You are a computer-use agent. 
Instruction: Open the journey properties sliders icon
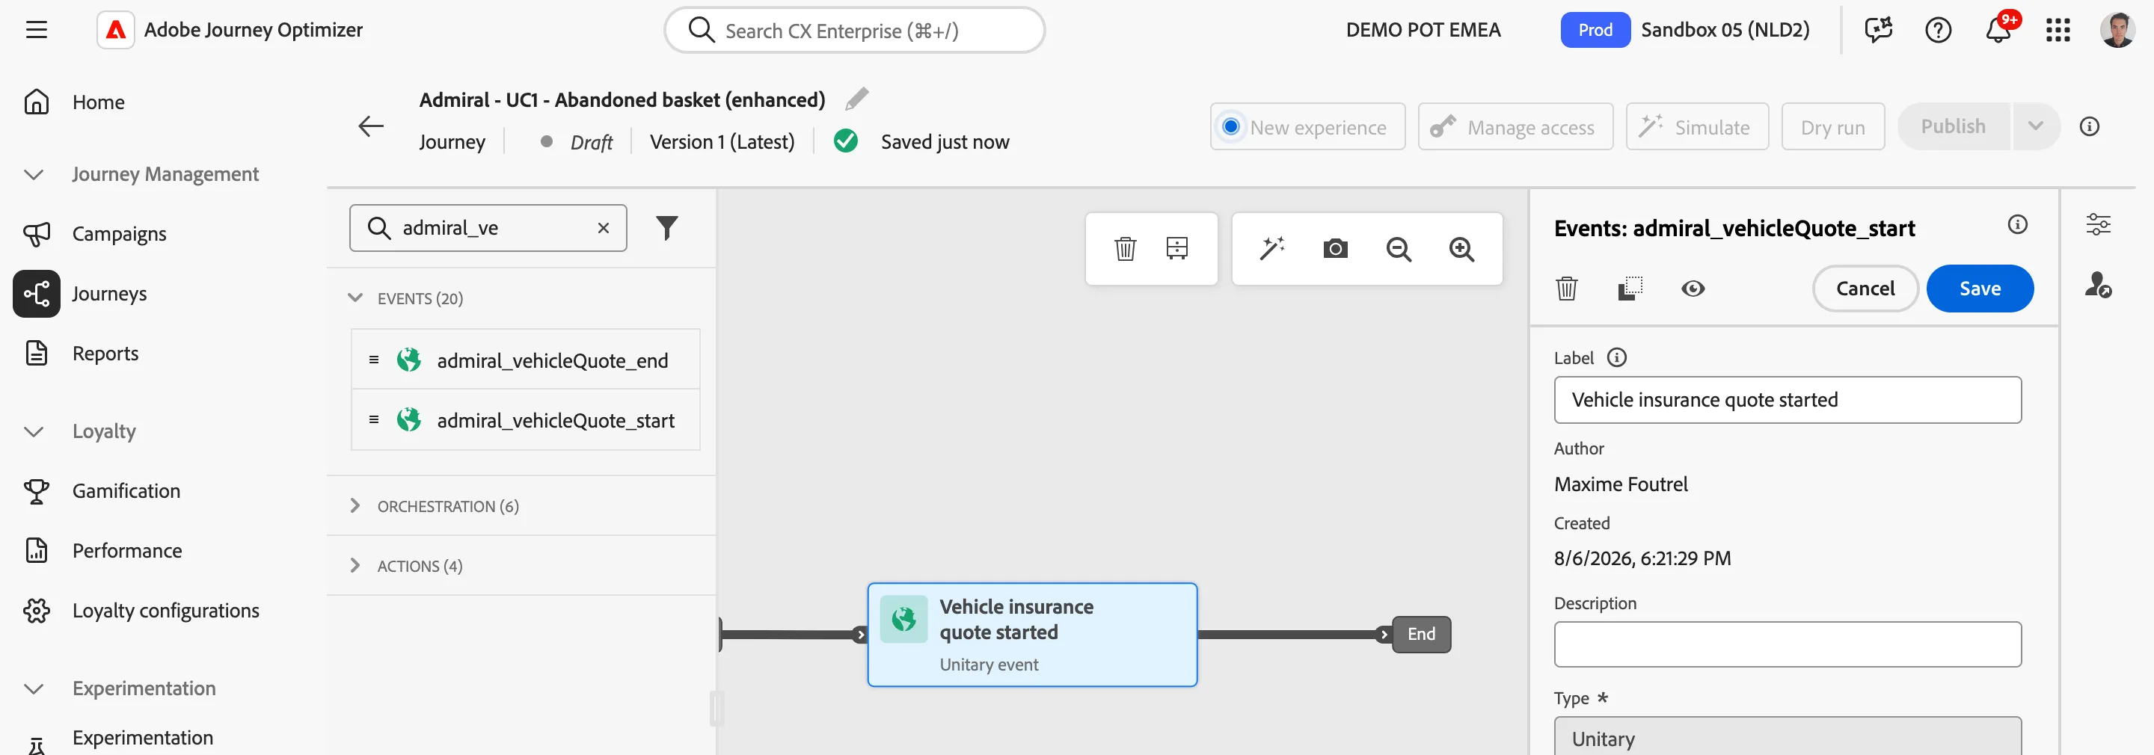pos(2098,224)
